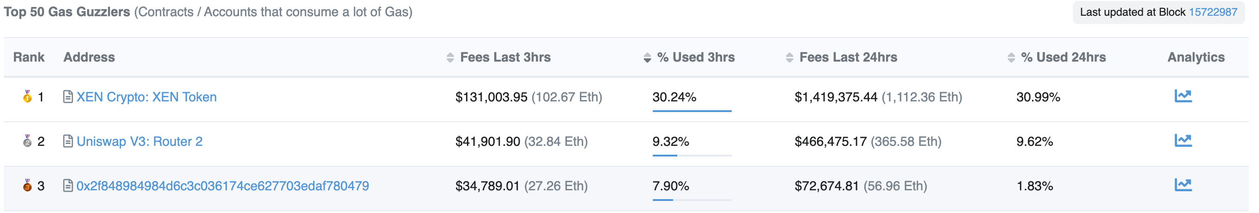Click contract document icon beside XEN Crypto
The width and height of the screenshot is (1259, 213).
[x=68, y=97]
